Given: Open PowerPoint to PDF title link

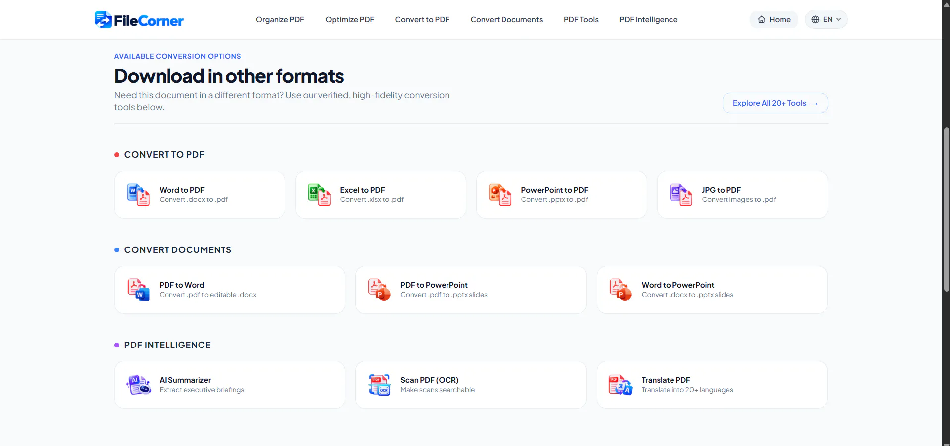Looking at the screenshot, I should (x=555, y=190).
